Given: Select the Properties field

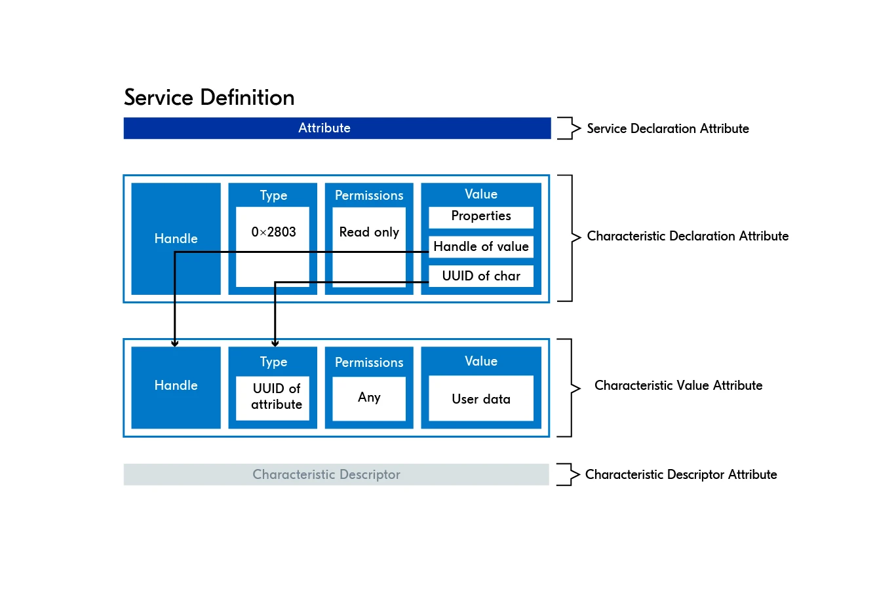Looking at the screenshot, I should pyautogui.click(x=481, y=216).
